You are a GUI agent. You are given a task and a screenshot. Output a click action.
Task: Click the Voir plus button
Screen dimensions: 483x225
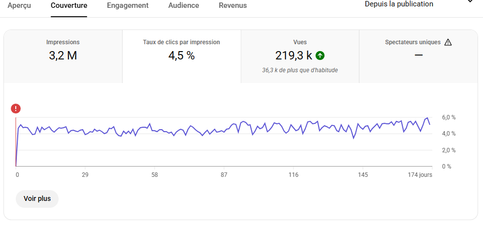click(x=37, y=199)
